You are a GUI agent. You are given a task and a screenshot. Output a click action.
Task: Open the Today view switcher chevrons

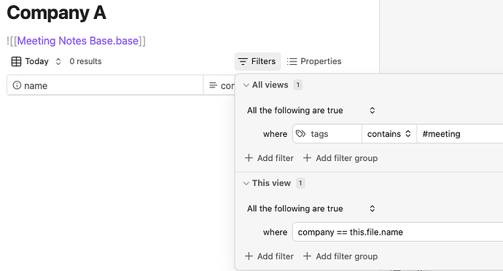click(58, 61)
